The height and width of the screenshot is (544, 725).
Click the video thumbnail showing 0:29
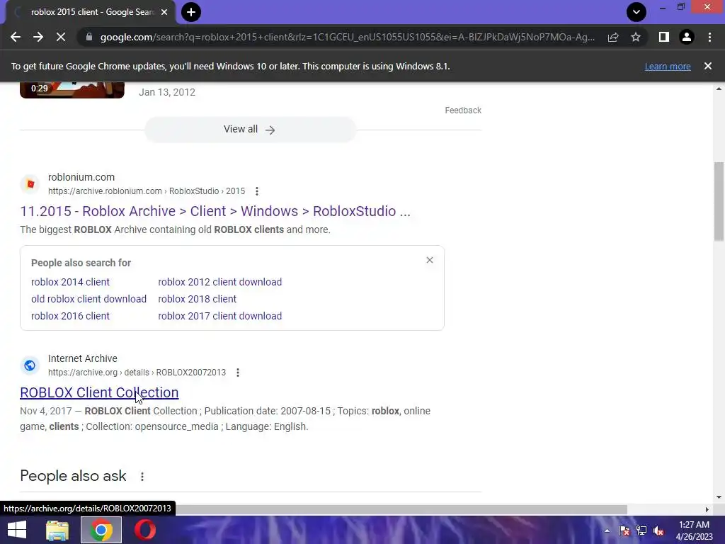(72, 90)
